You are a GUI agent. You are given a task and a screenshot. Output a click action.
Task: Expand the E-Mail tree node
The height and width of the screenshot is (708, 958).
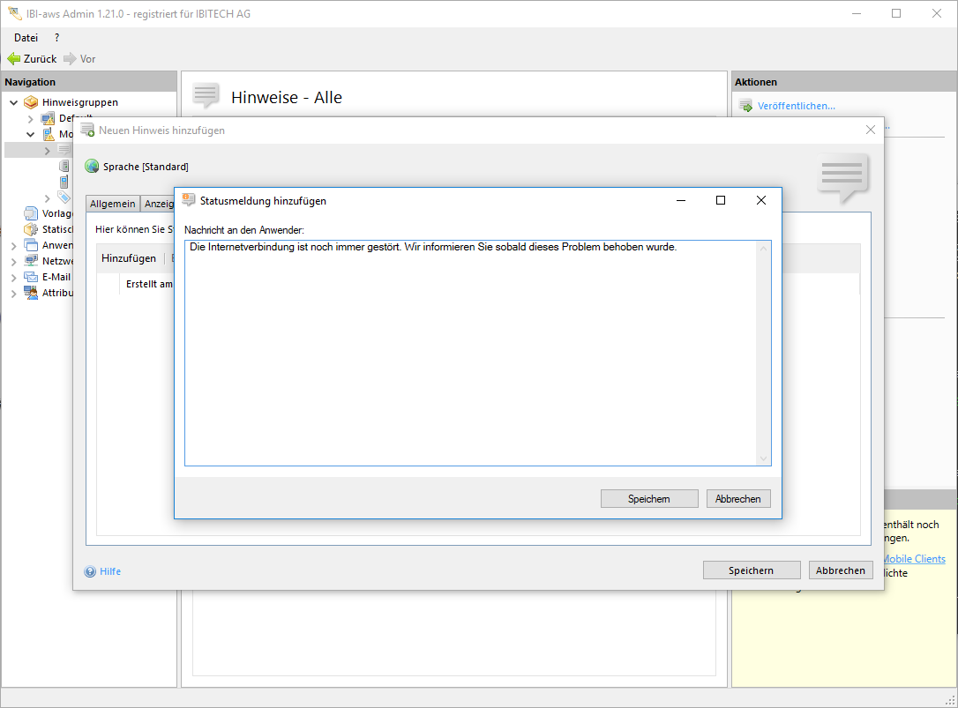tap(14, 278)
